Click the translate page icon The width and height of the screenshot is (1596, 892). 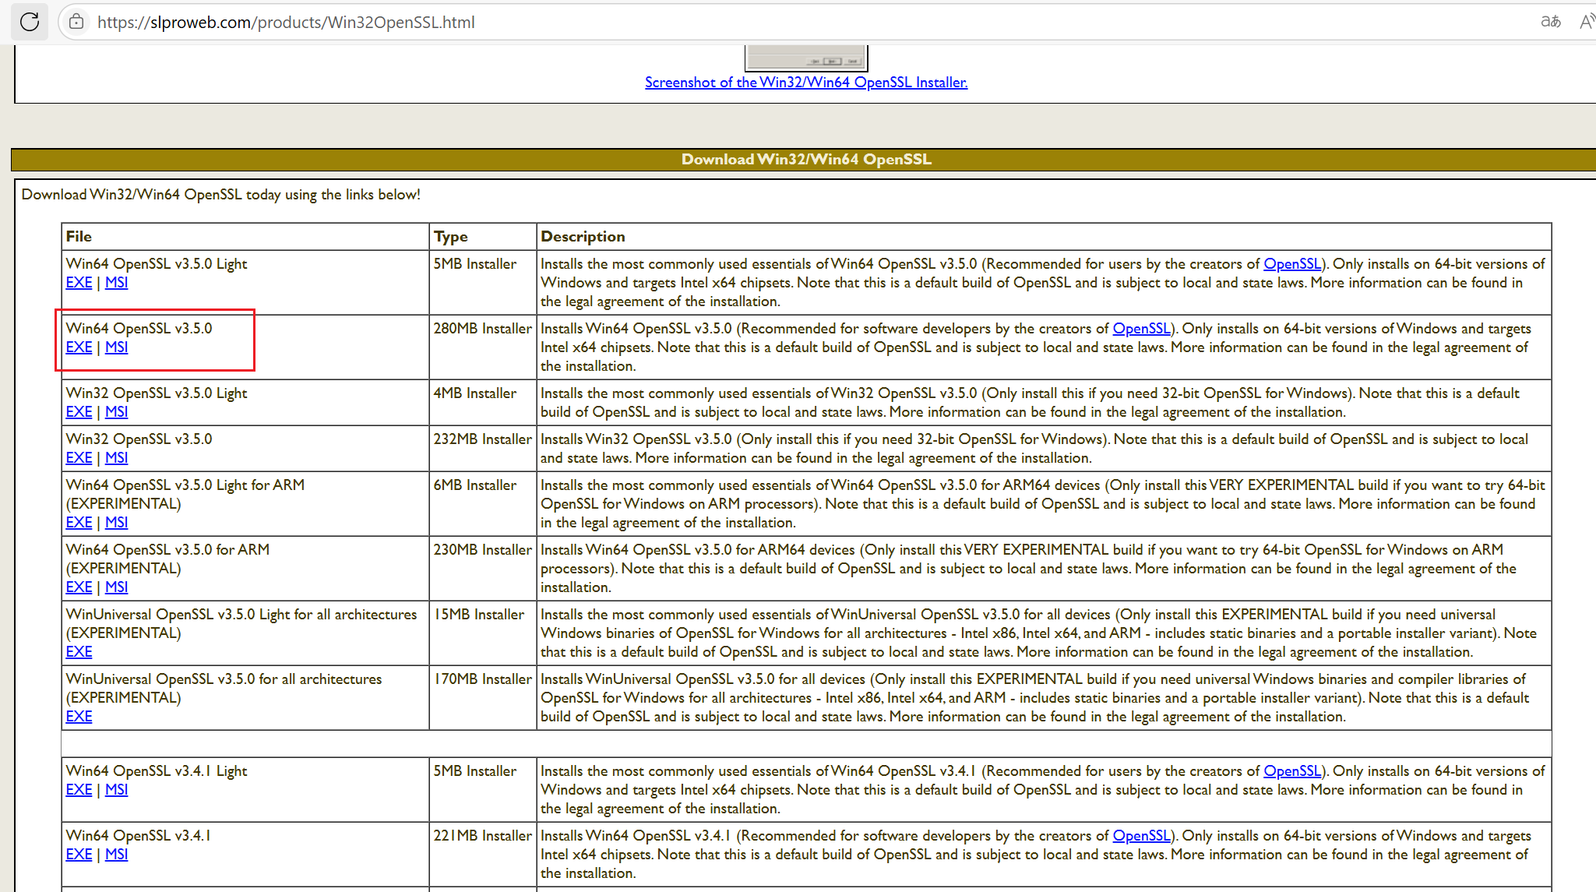click(x=1550, y=22)
